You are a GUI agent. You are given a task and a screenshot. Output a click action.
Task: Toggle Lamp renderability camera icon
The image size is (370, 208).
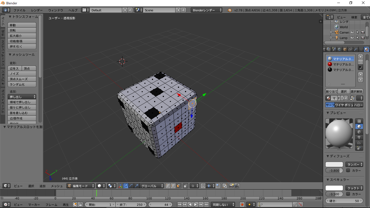(363, 38)
